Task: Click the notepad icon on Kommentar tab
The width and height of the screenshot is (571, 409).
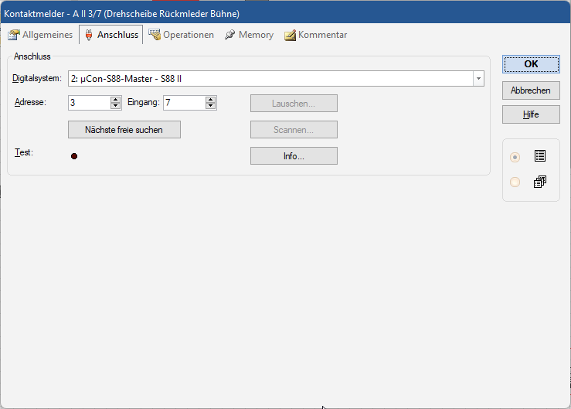Action: (x=290, y=36)
